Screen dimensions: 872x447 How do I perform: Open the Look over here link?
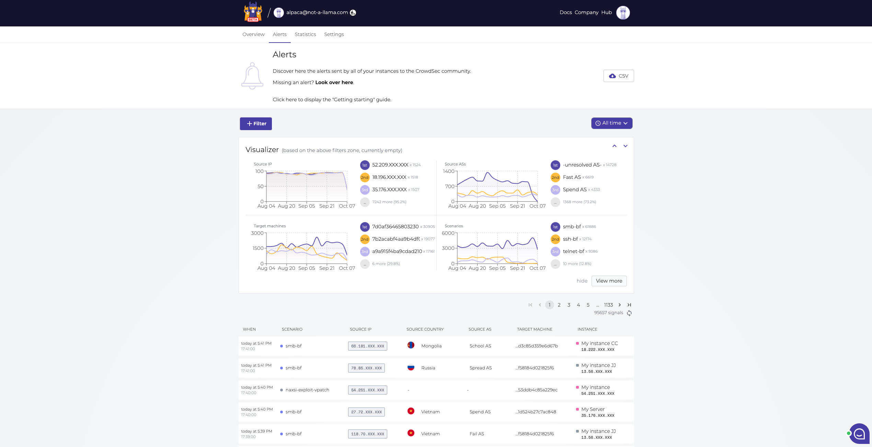coord(334,82)
